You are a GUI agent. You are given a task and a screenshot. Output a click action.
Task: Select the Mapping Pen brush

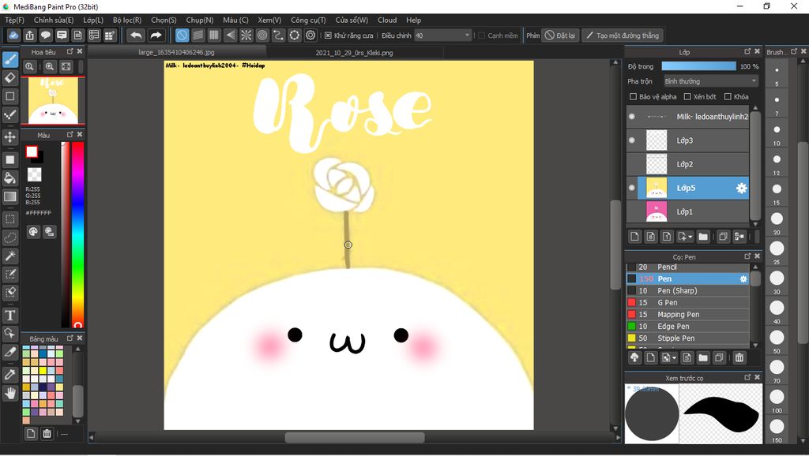[688, 314]
